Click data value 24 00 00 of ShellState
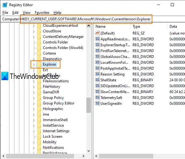 tap(177, 80)
